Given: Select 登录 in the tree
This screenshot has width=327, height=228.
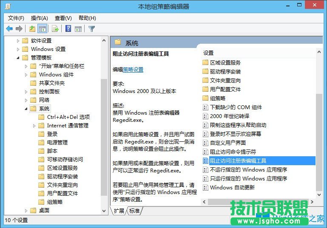Looking at the screenshot, I should [52, 134].
